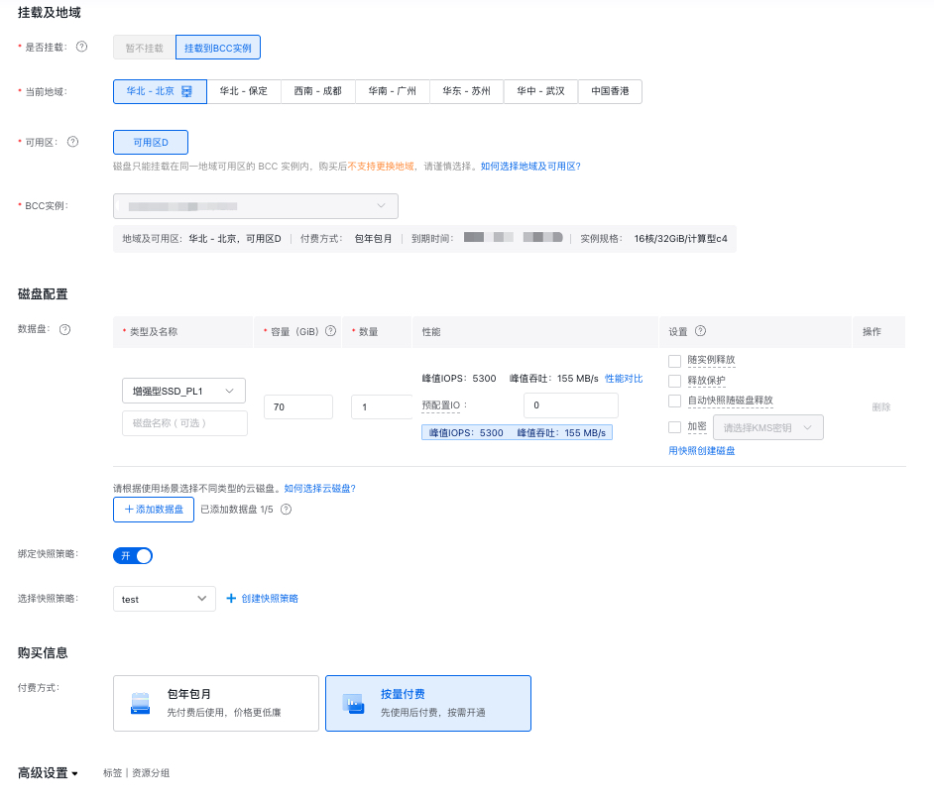Click help icon next to 设置 header
934x805 pixels.
[700, 331]
